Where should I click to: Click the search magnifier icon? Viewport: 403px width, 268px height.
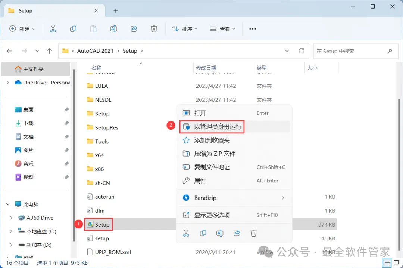point(390,51)
